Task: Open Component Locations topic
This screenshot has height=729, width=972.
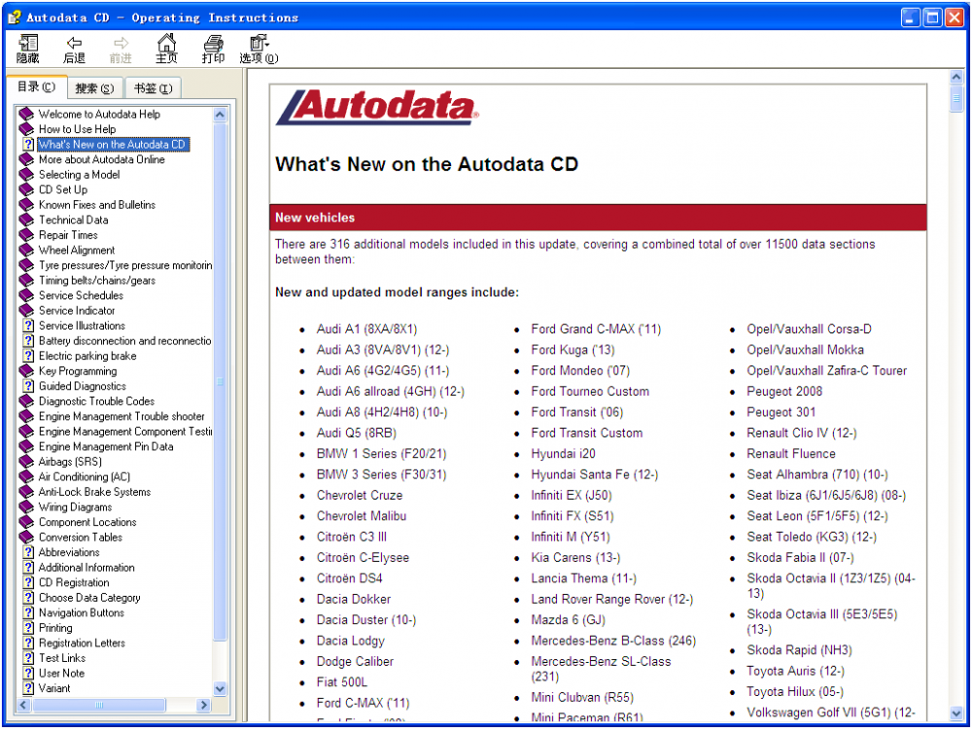Action: (87, 522)
